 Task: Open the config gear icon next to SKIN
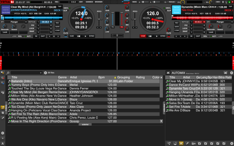(x=223, y=2)
